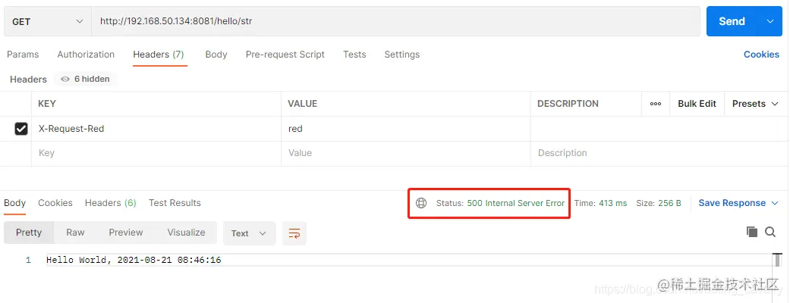Switch to Pretty response view

[29, 233]
